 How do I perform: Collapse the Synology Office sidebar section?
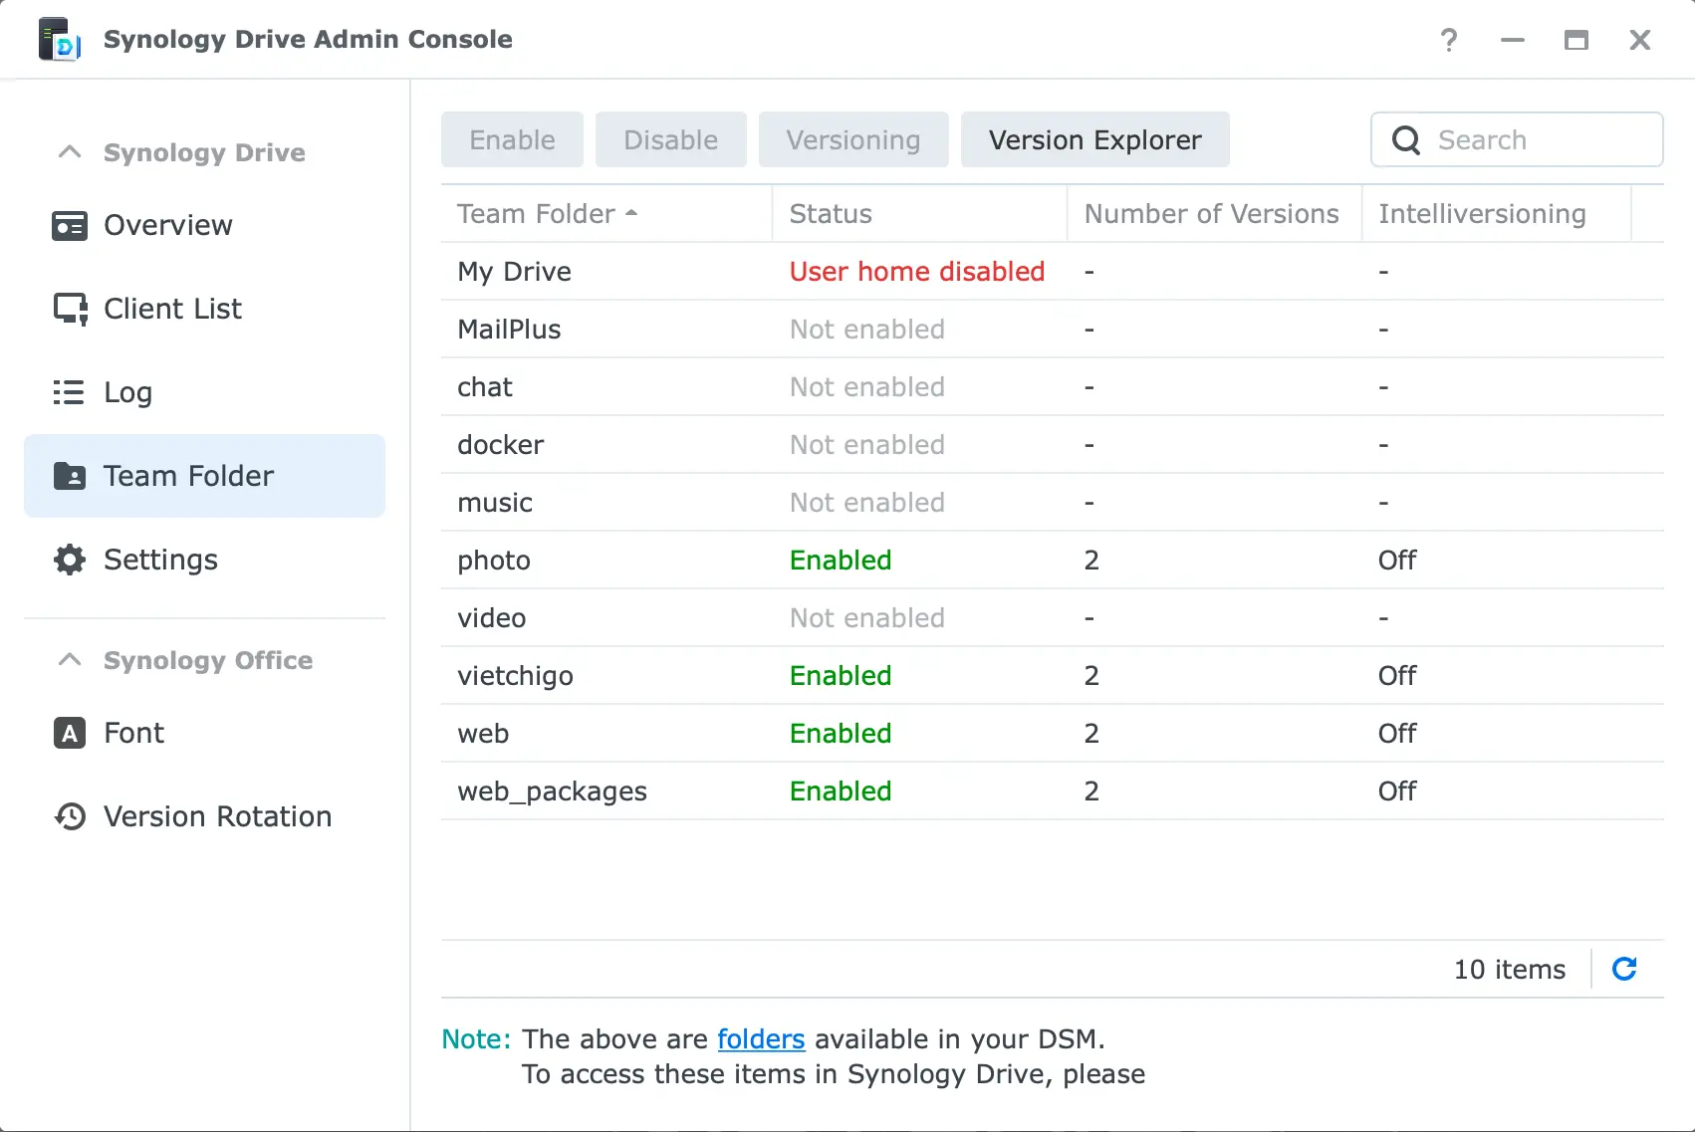[x=70, y=660]
